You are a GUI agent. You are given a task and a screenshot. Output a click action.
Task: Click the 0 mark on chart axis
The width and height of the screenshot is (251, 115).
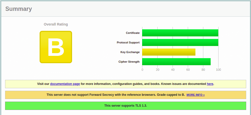[x=142, y=70]
